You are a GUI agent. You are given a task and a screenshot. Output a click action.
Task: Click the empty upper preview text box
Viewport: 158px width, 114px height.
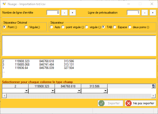click(x=79, y=46)
